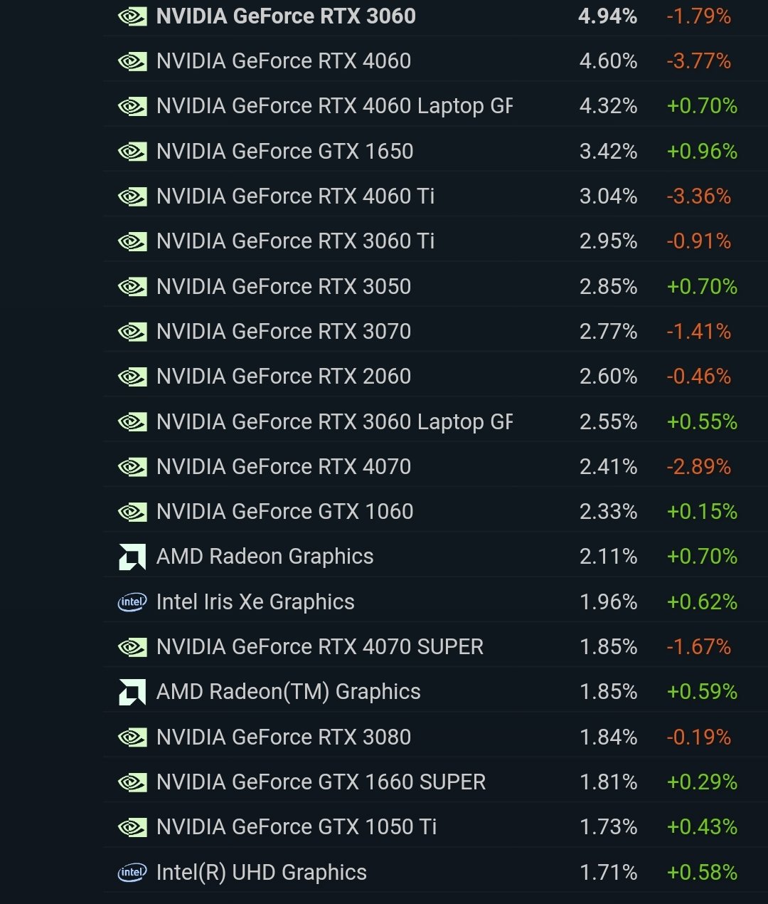Click NVIDIA GeForce GTX 1660 SUPER name
The width and height of the screenshot is (768, 904).
pyautogui.click(x=321, y=782)
